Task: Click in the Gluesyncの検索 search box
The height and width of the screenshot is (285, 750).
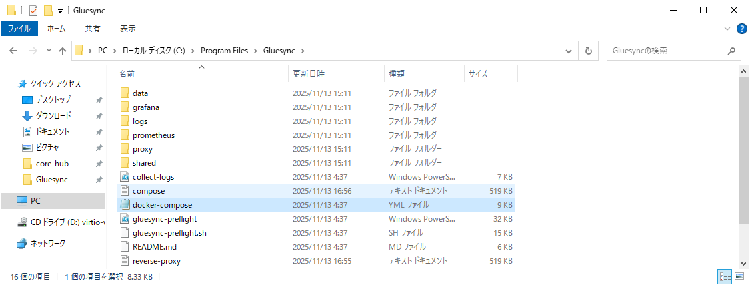Action: 667,51
